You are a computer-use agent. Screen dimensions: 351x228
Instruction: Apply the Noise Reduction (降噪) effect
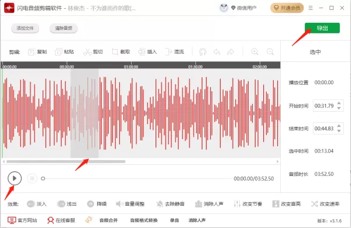(x=97, y=204)
